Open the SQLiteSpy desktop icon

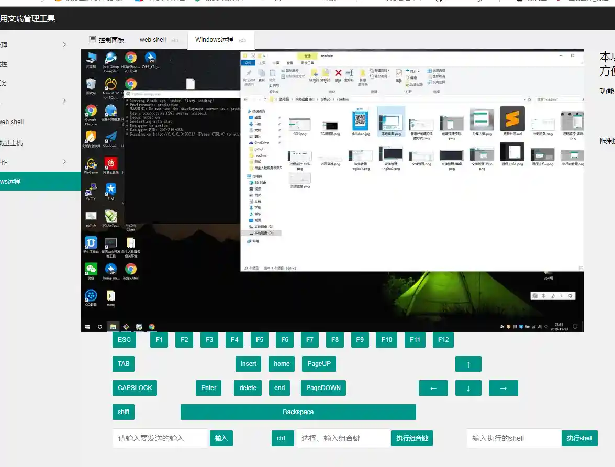coord(110,219)
